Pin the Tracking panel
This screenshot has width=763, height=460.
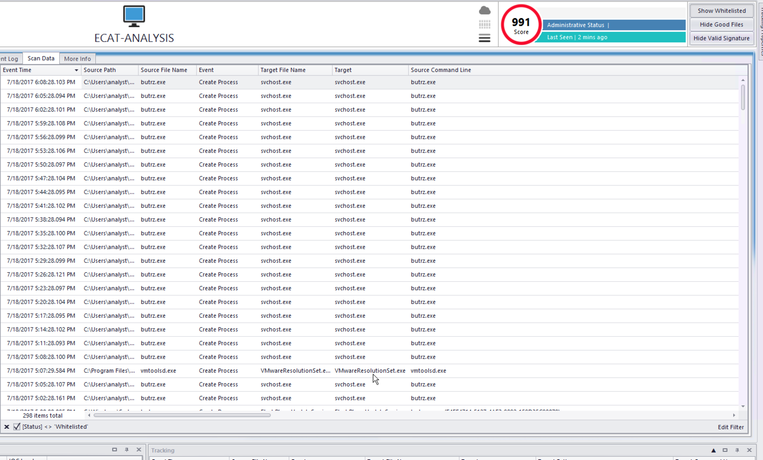tap(737, 450)
